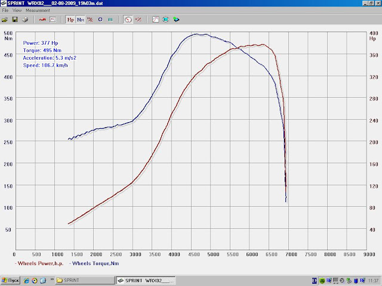This screenshot has height=286, width=382.
Task: Click the red curve icon in toolbar
Action: coord(42,20)
